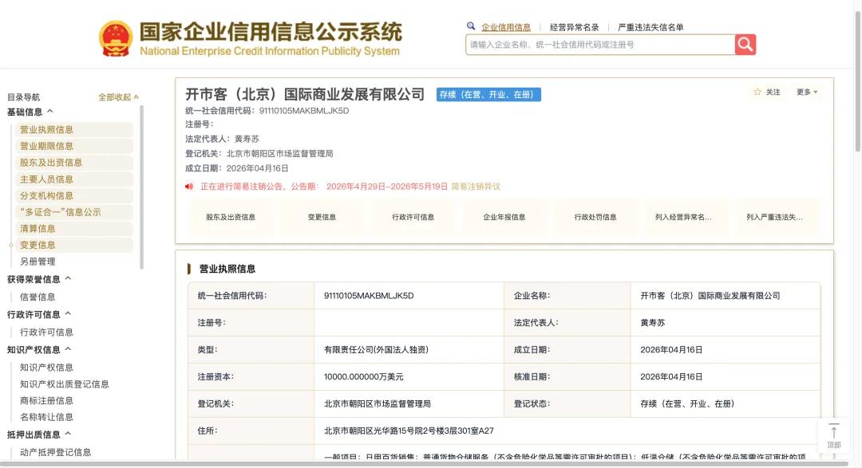Click the company title 开市客（北京）国际商业发展有限公司
This screenshot has height=468, width=862.
click(305, 95)
